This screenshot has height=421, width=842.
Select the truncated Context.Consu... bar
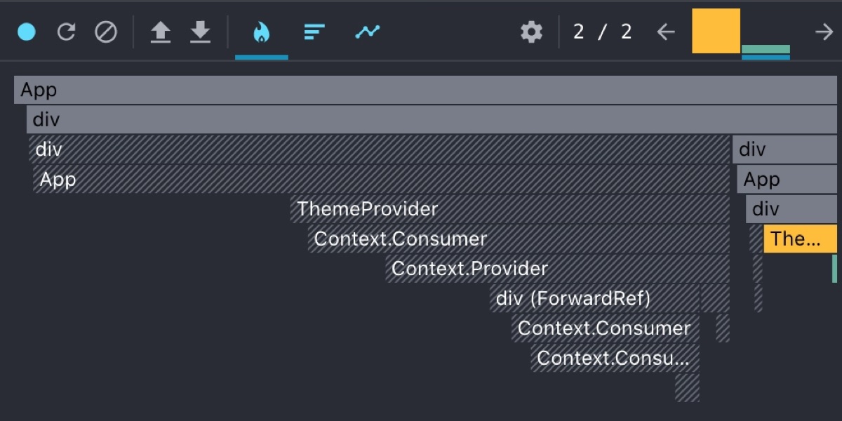point(615,358)
